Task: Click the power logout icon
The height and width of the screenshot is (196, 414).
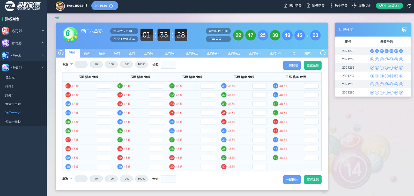Action: [409, 6]
